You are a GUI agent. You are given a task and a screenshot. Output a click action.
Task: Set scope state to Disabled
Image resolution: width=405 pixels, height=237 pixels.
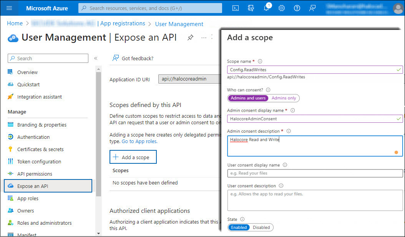click(x=261, y=227)
